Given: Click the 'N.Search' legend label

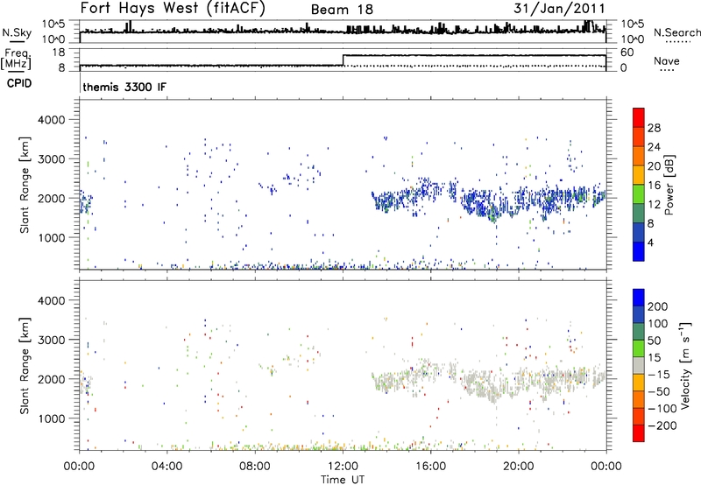Looking at the screenshot, I should [x=676, y=32].
